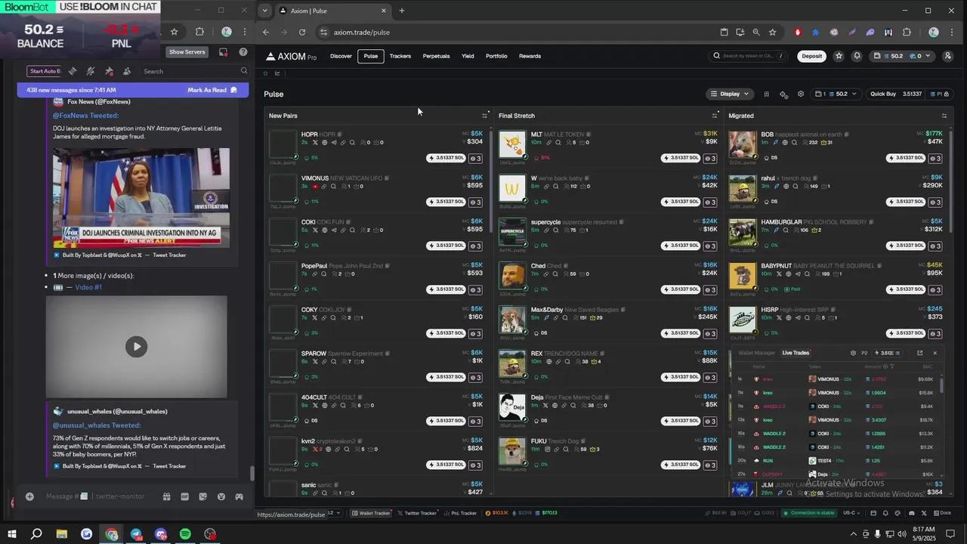Screen dimensions: 967x544
Task: Open the Axiom notifications bell
Action: pos(857,56)
